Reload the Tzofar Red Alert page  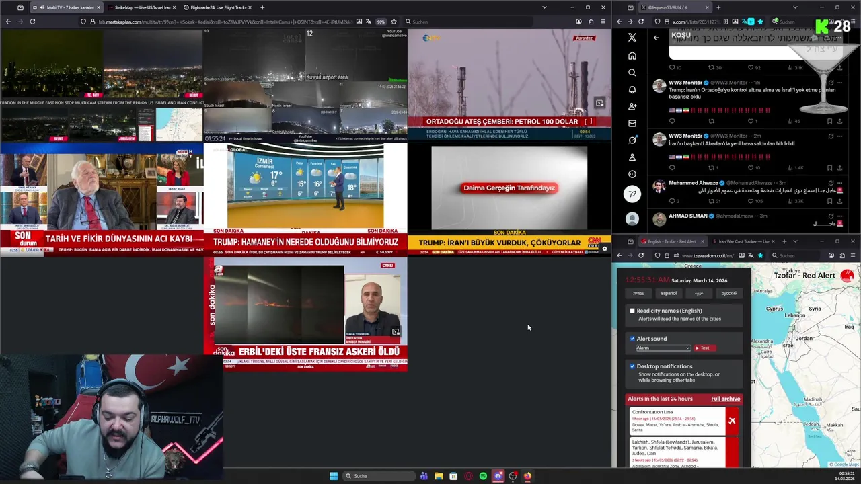(640, 255)
